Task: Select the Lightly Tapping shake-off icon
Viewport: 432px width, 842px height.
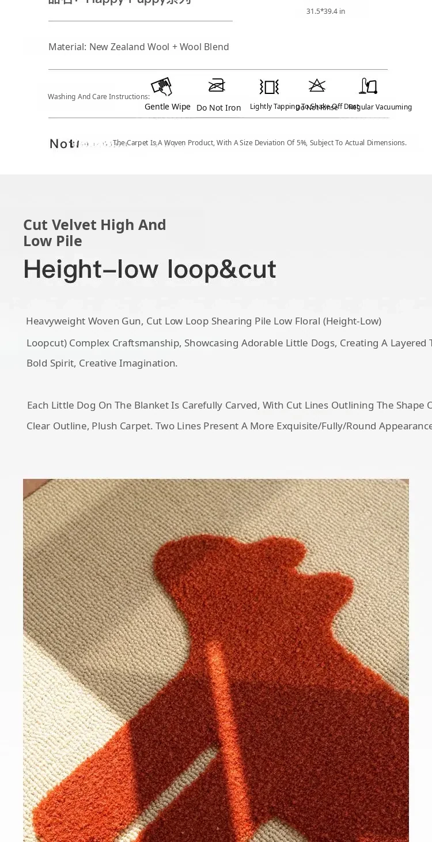Action: [269, 87]
